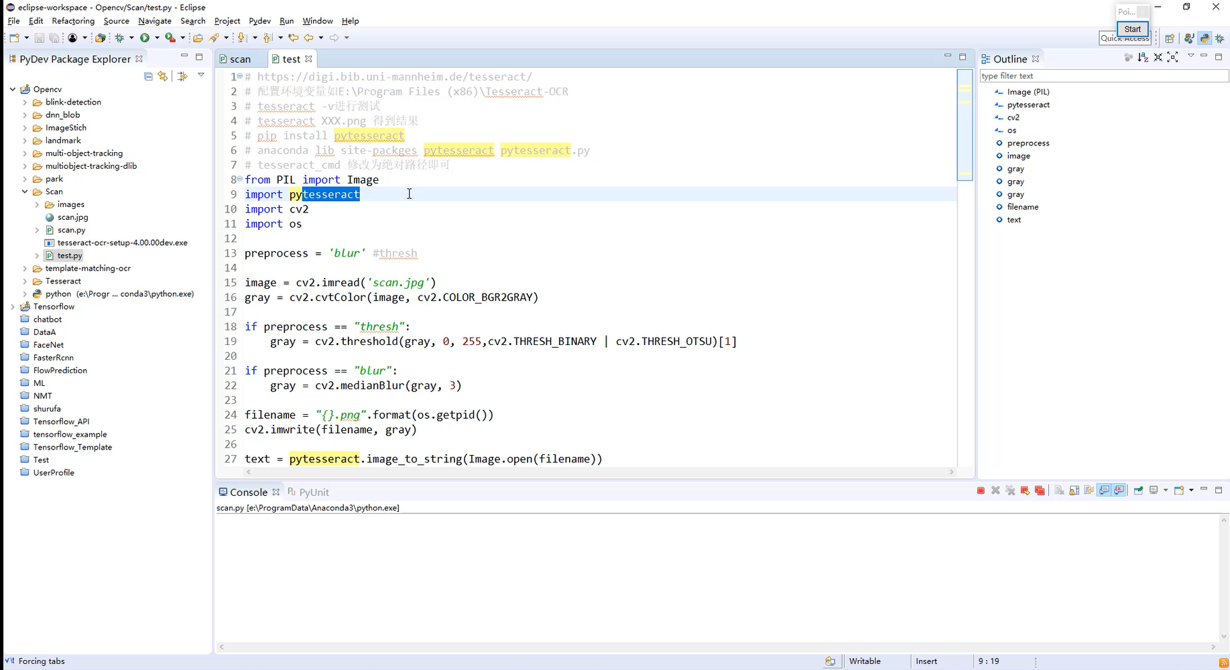Click the editor overview ruler scroll thumb
Viewport: 1230px width, 670px height.
tap(965, 125)
